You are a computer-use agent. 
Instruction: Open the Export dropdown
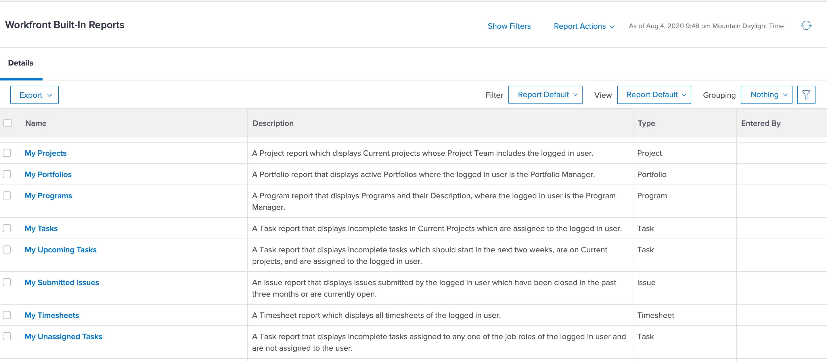pos(34,95)
